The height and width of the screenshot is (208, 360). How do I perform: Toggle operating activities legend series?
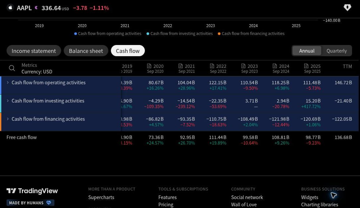click(x=108, y=34)
